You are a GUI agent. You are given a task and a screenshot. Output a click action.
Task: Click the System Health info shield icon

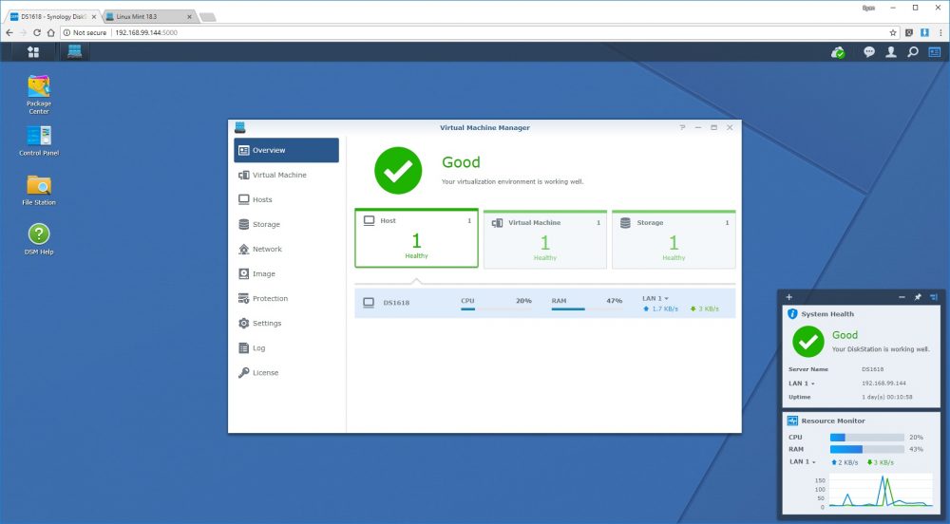tap(792, 313)
